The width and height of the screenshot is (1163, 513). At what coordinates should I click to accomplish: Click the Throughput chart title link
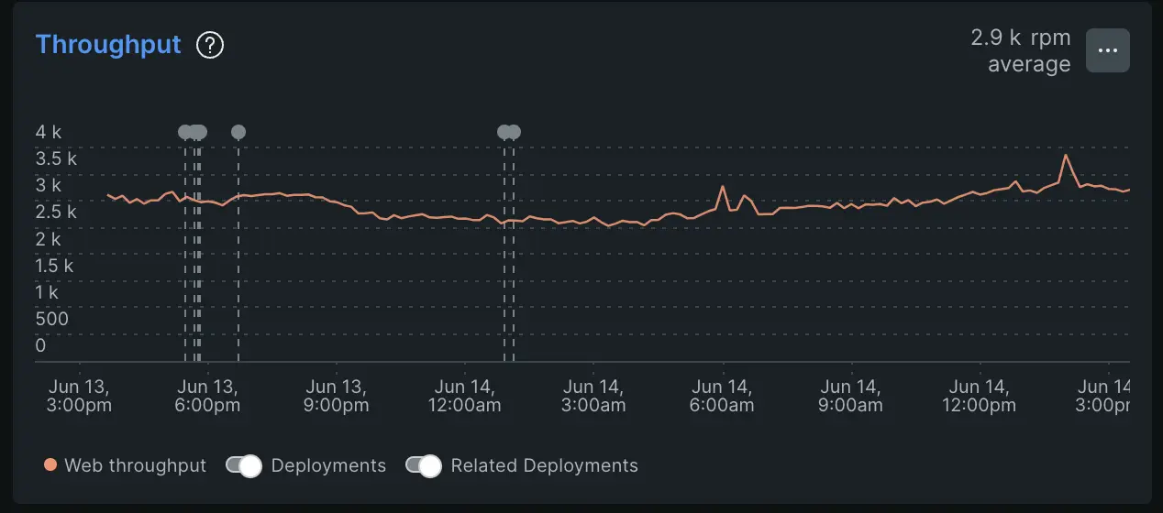(108, 45)
